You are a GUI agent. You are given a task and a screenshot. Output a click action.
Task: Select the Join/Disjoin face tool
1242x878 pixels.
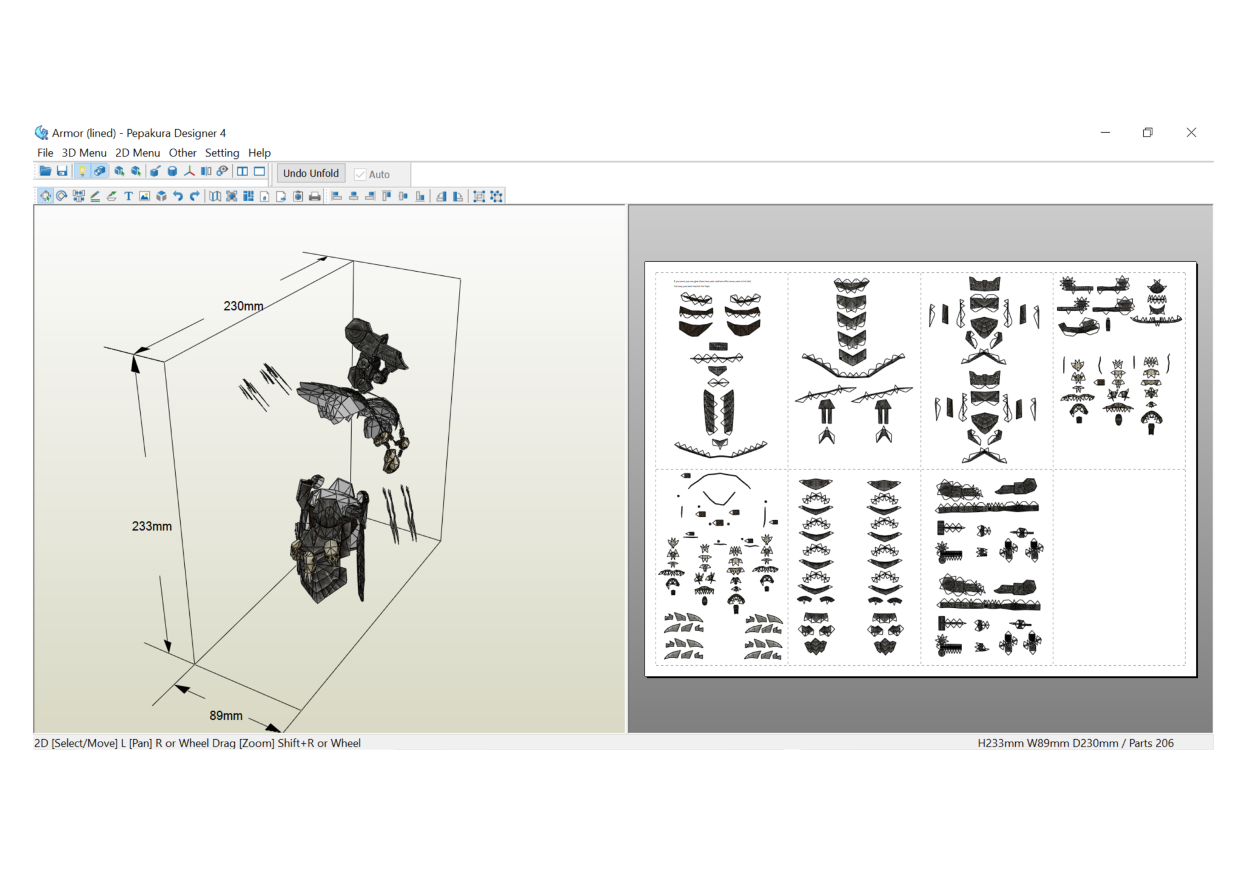pyautogui.click(x=79, y=196)
